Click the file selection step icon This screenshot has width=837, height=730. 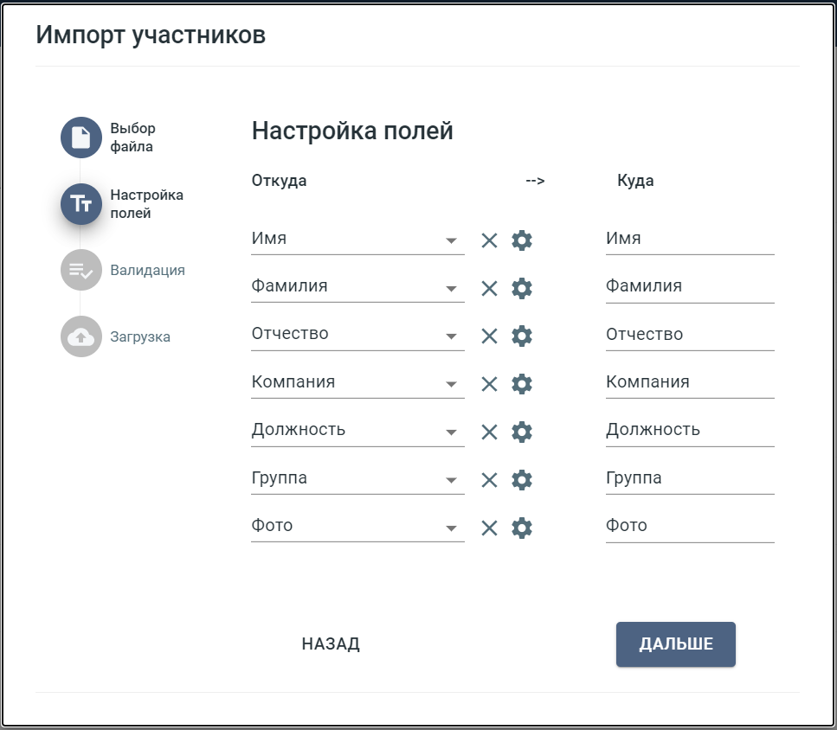tap(80, 138)
